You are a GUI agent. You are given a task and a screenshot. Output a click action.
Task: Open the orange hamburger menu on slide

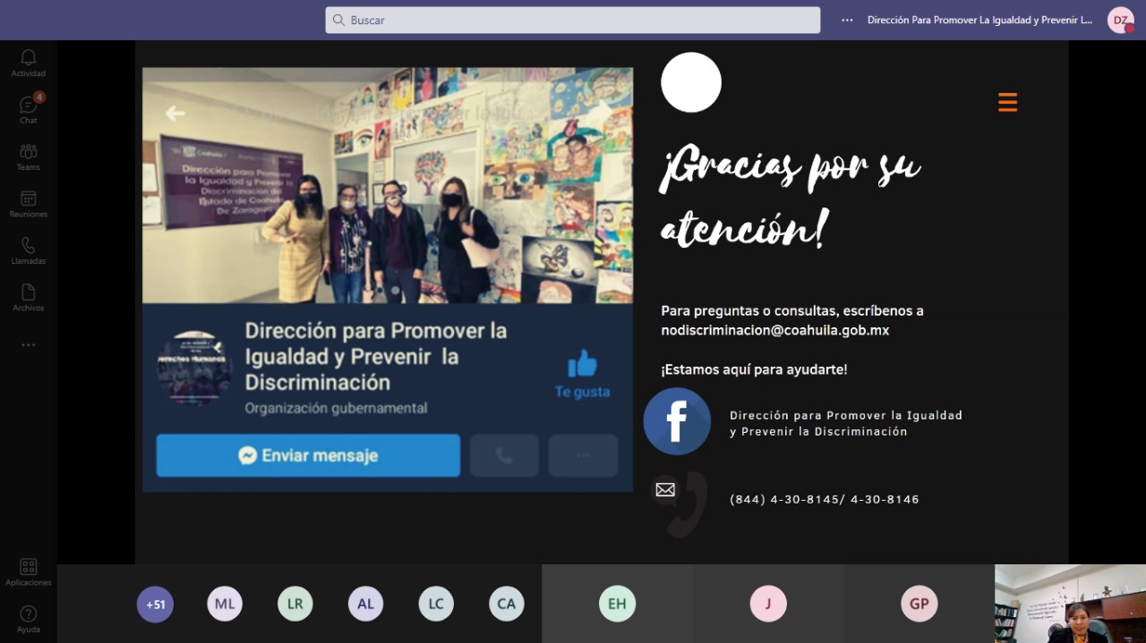(x=1007, y=102)
